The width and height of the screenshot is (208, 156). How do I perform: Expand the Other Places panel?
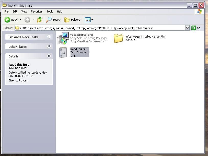pos(49,46)
